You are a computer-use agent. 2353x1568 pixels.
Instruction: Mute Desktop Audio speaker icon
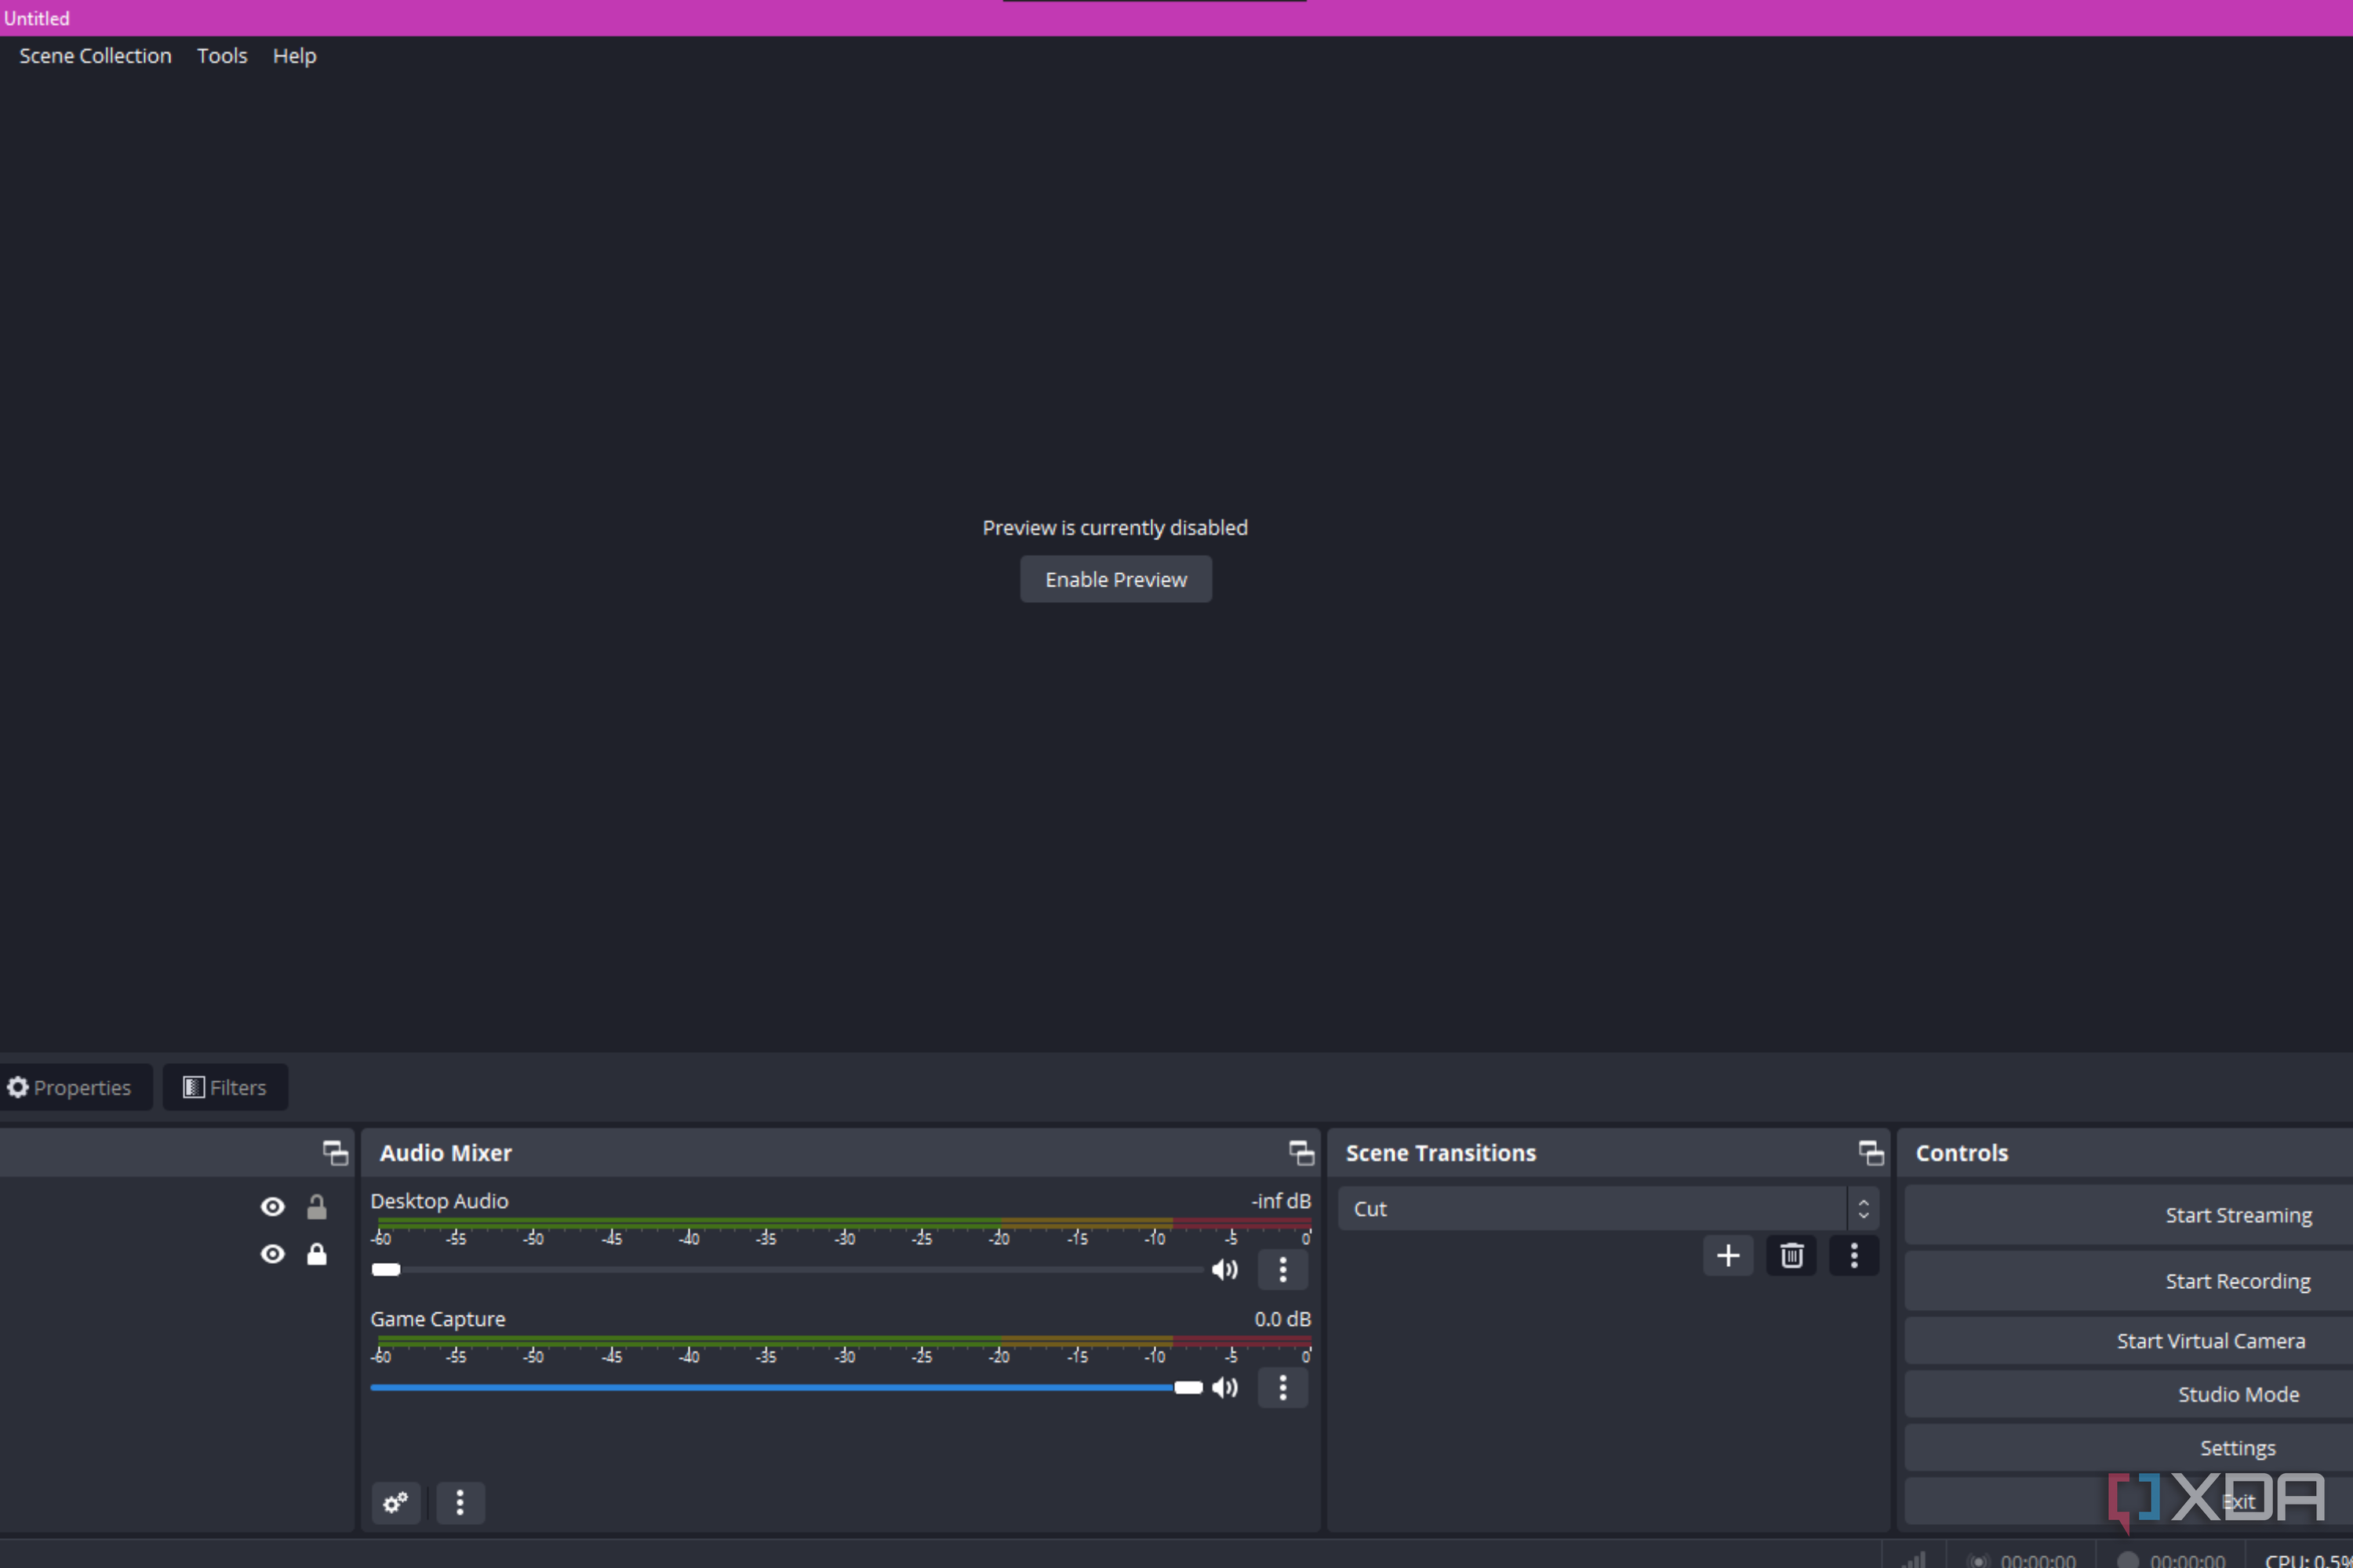(1224, 1270)
